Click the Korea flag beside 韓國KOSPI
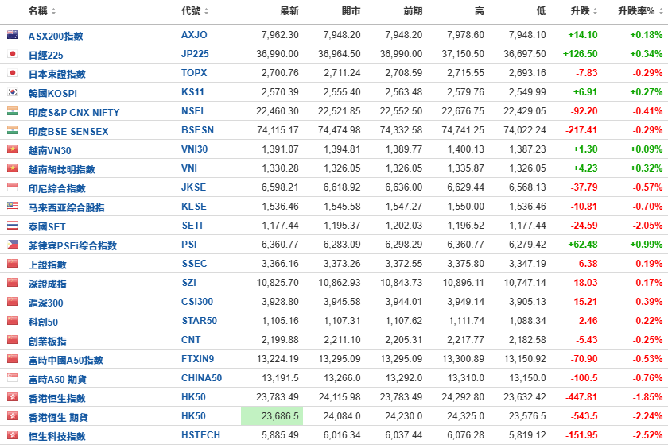The width and height of the screenshot is (668, 448). pyautogui.click(x=13, y=92)
